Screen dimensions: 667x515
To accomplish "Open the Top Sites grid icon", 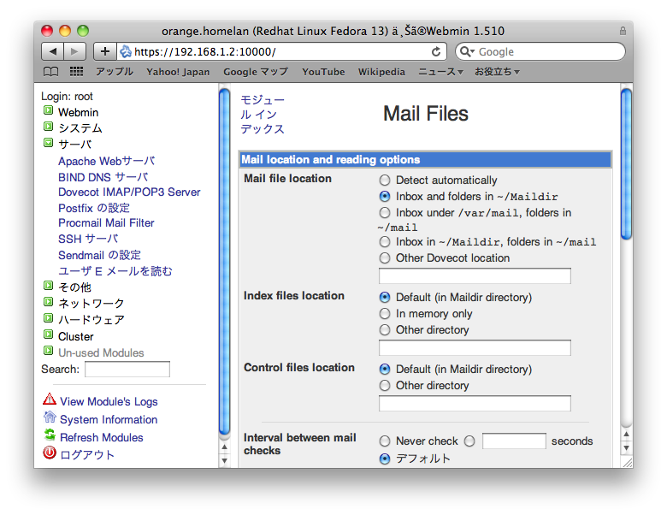I will point(76,72).
